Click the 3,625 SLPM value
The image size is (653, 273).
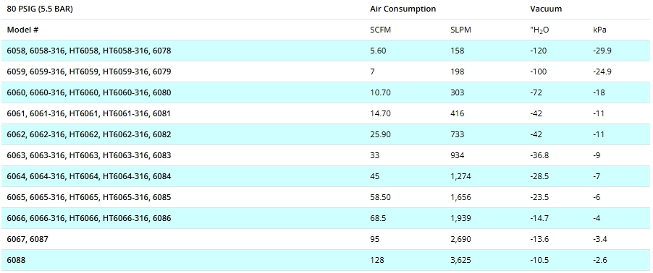460,260
